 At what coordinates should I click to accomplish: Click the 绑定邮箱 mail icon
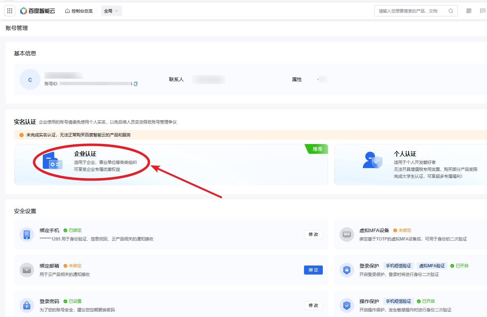pos(27,270)
